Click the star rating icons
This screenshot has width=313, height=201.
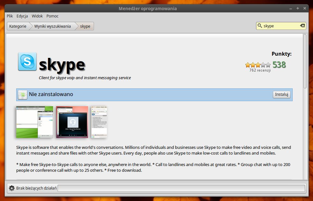click(258, 65)
